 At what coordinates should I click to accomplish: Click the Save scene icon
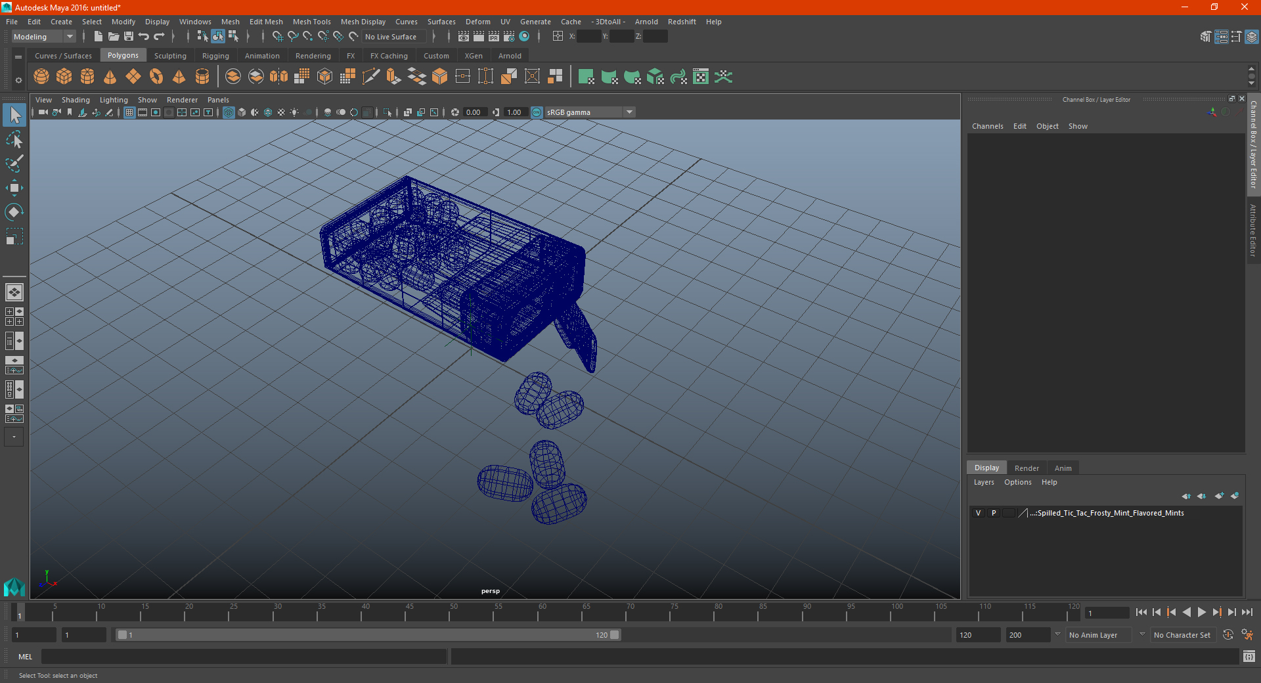129,37
